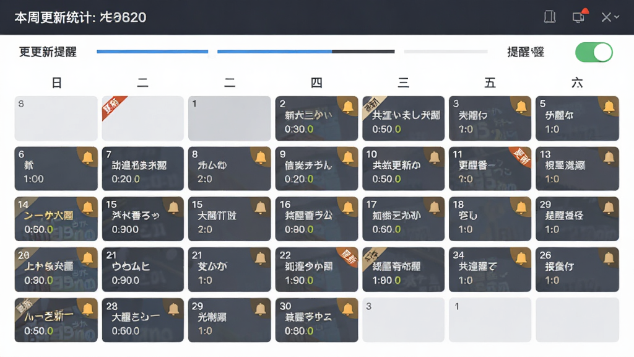Click the screen icon with the red dot

tap(579, 17)
